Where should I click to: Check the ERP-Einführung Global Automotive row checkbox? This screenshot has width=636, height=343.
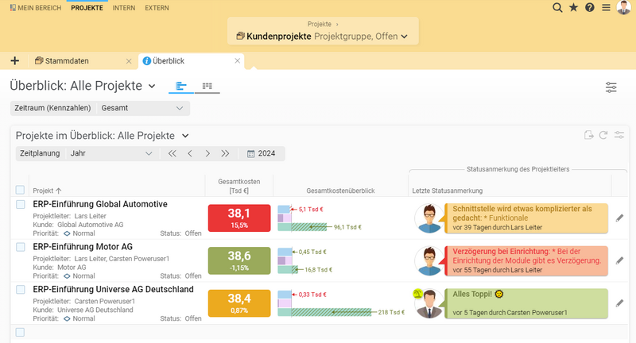click(21, 205)
